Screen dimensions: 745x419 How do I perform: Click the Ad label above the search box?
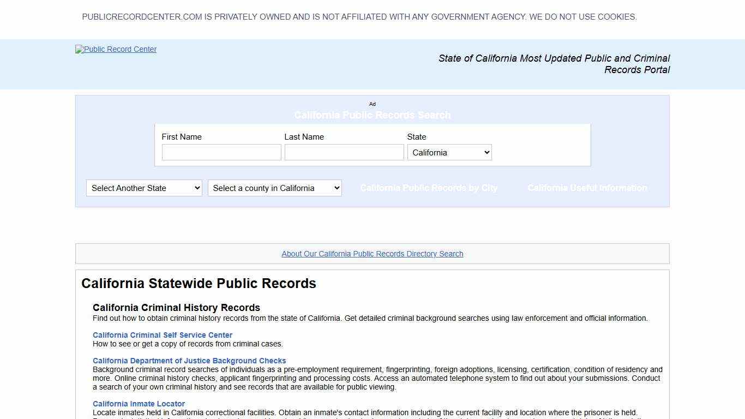[372, 104]
